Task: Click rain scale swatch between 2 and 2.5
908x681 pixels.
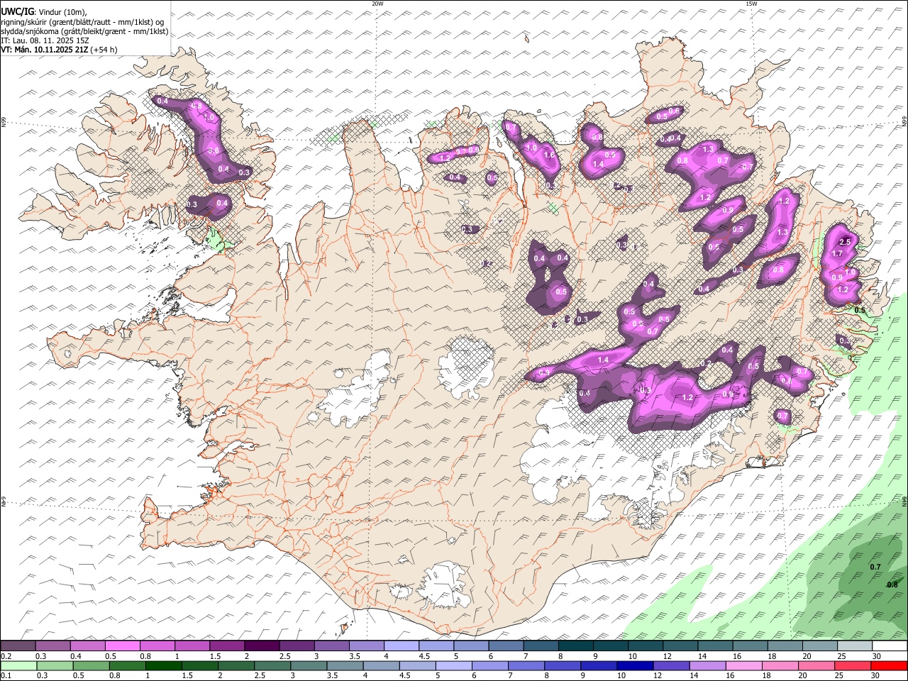Action: [x=235, y=665]
